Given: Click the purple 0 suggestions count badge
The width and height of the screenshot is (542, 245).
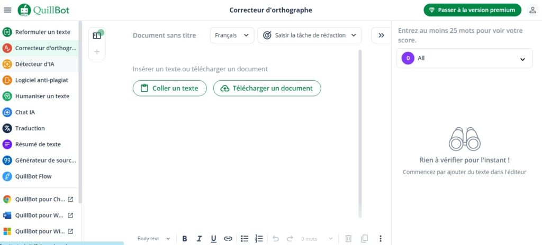Looking at the screenshot, I should 408,58.
